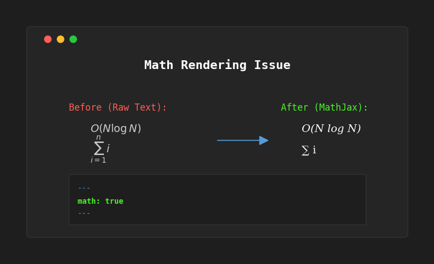The width and height of the screenshot is (434, 264).
Task: Select the "Math Rendering Issue" title
Action: (x=217, y=65)
